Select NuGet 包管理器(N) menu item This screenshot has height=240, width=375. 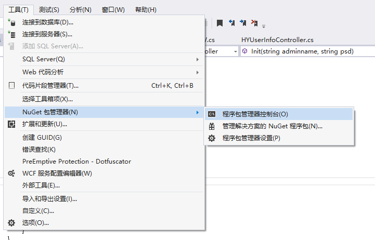[x=104, y=112]
